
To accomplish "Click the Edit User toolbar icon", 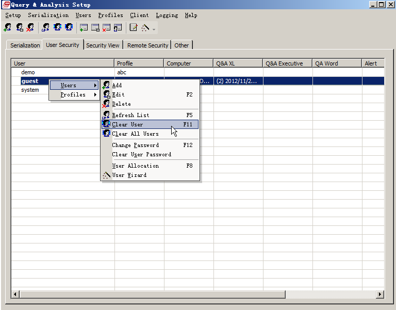I will [20, 27].
